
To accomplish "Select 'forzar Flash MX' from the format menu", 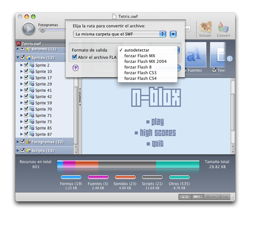I will click(147, 56).
